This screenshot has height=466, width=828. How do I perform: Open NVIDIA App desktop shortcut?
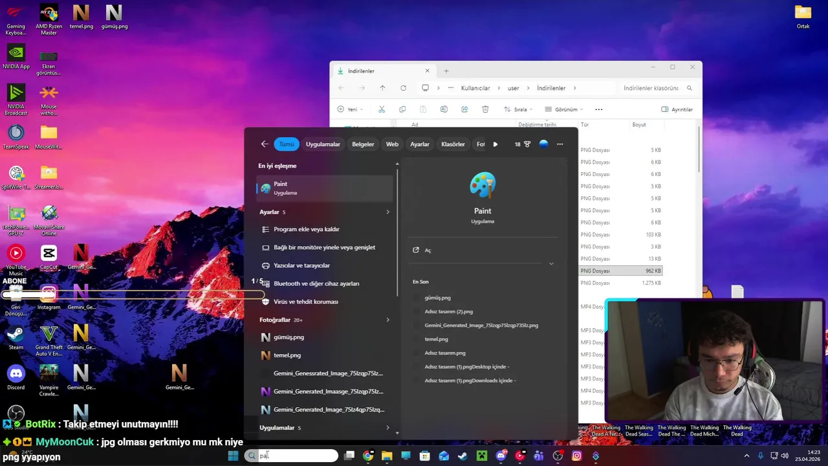tap(16, 56)
